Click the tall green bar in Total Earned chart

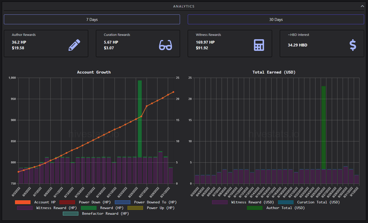324,128
